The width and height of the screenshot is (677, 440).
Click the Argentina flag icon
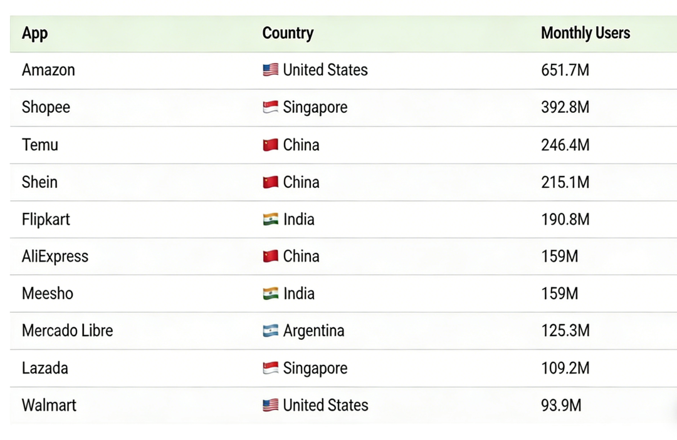270,331
